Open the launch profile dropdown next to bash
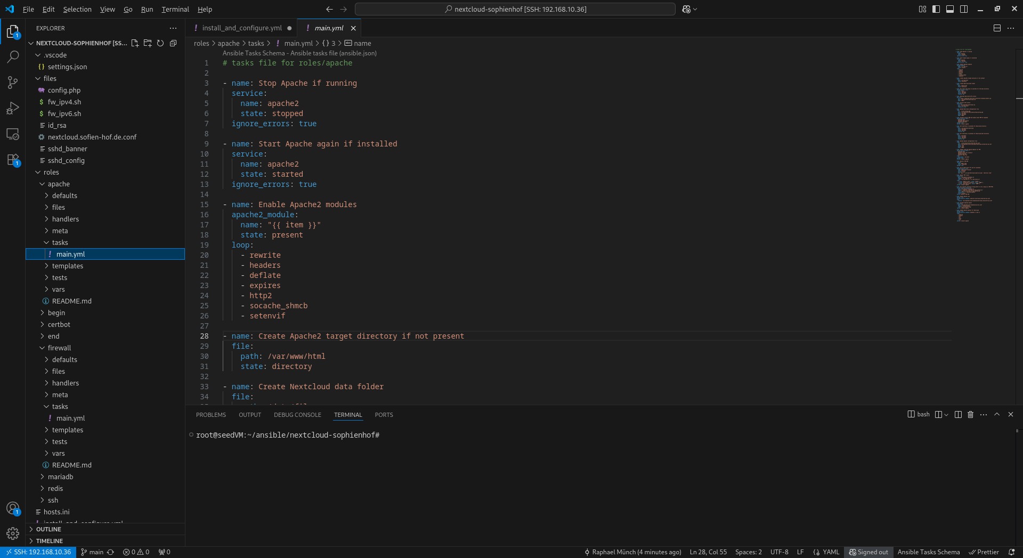1023x558 pixels. pos(946,414)
